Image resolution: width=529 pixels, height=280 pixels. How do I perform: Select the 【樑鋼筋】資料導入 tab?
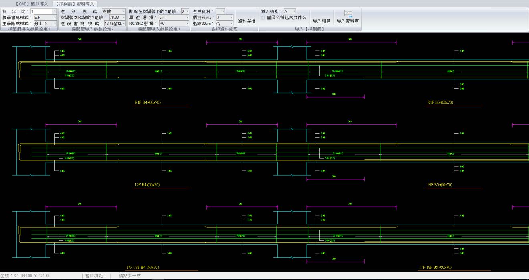tap(75, 4)
